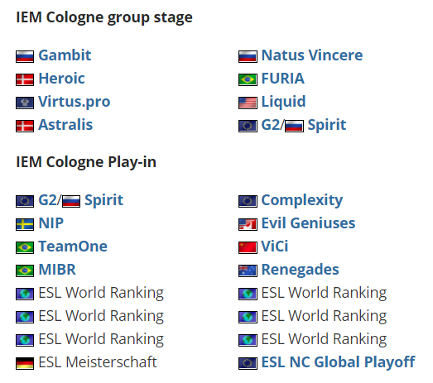The width and height of the screenshot is (433, 383).
Task: Follow the ESL NC Global Playoff link
Action: click(339, 362)
